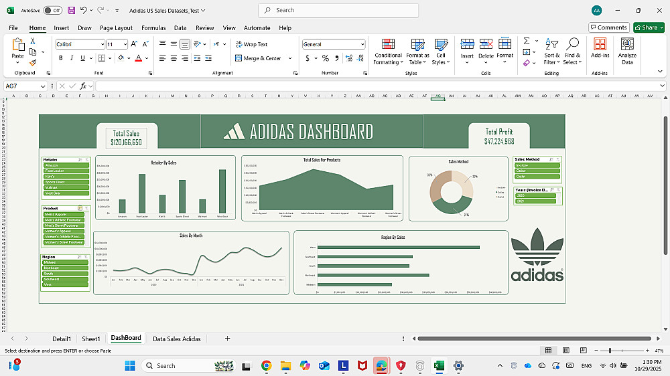Image resolution: width=670 pixels, height=376 pixels.
Task: Switch to the Data Sales Adidas sheet
Action: click(176, 339)
